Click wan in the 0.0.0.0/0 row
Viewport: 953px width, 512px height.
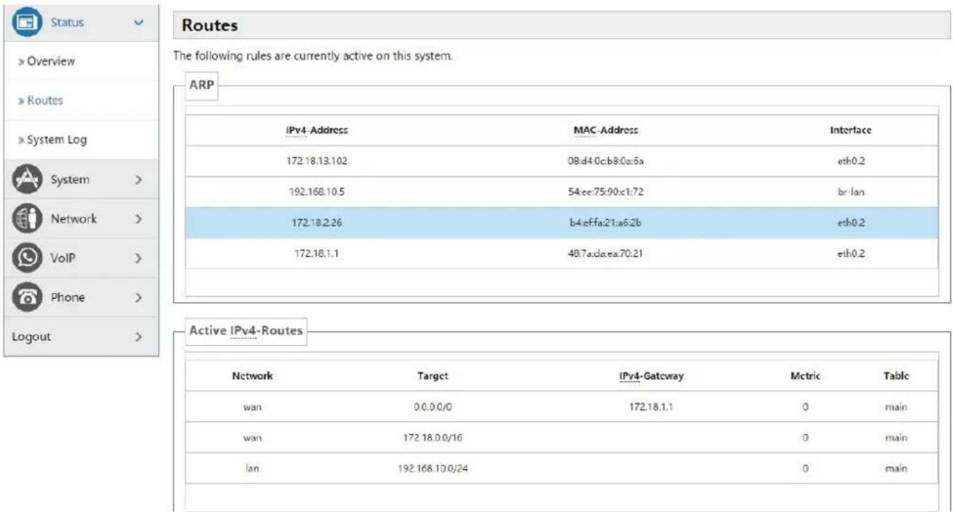[252, 408]
